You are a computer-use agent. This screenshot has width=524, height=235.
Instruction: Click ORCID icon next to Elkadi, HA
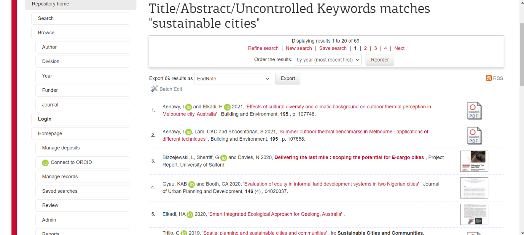pos(190,214)
